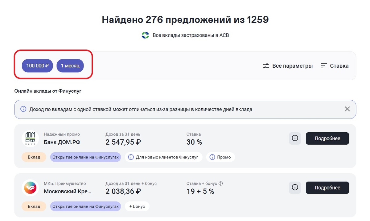Open the Ставка sorting options
The image size is (370, 221).
[x=339, y=66]
